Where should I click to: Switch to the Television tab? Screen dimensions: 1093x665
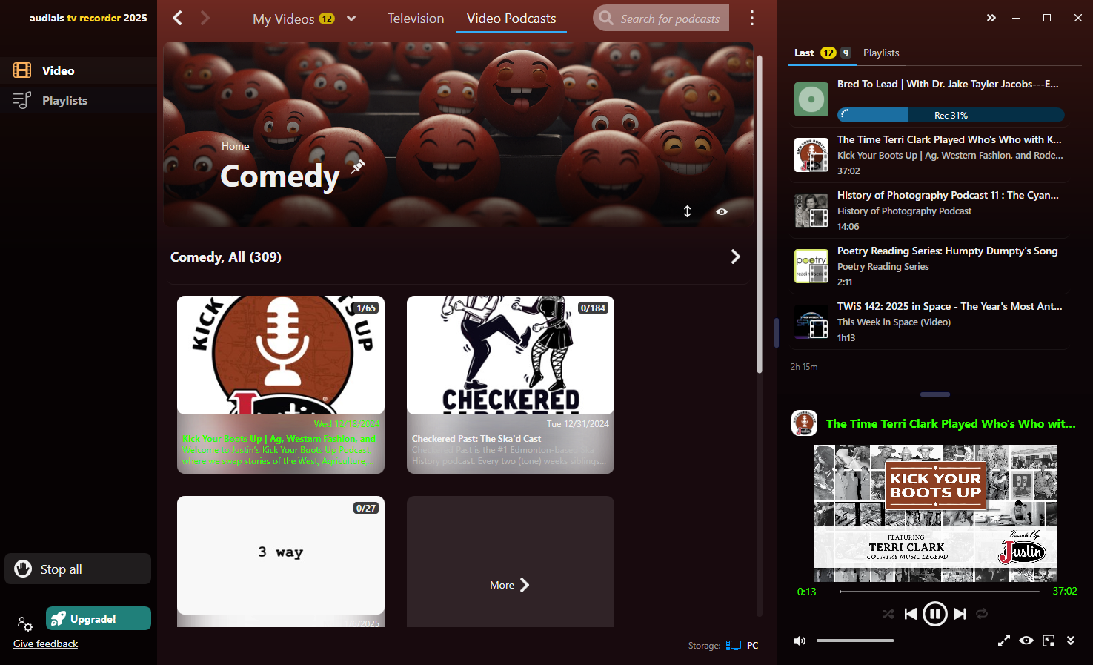(x=416, y=19)
